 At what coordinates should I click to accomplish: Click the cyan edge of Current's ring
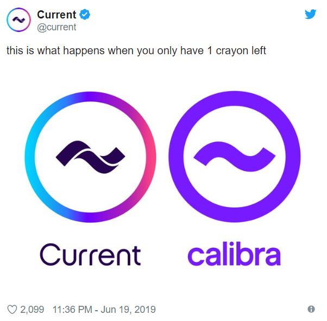30,157
